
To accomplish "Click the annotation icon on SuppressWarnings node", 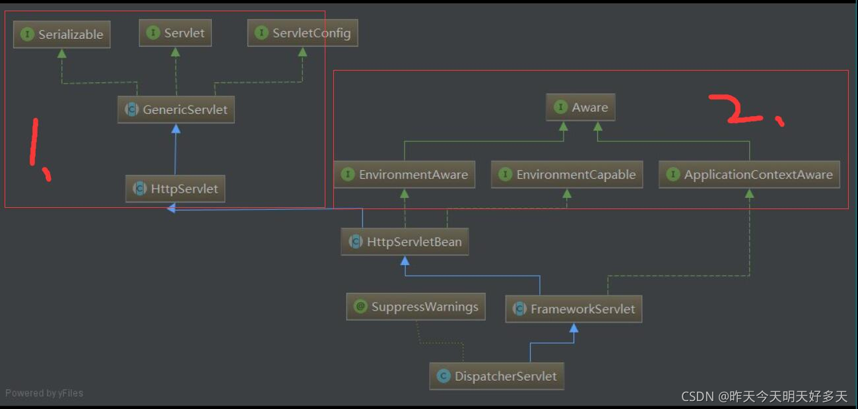I will [x=360, y=306].
